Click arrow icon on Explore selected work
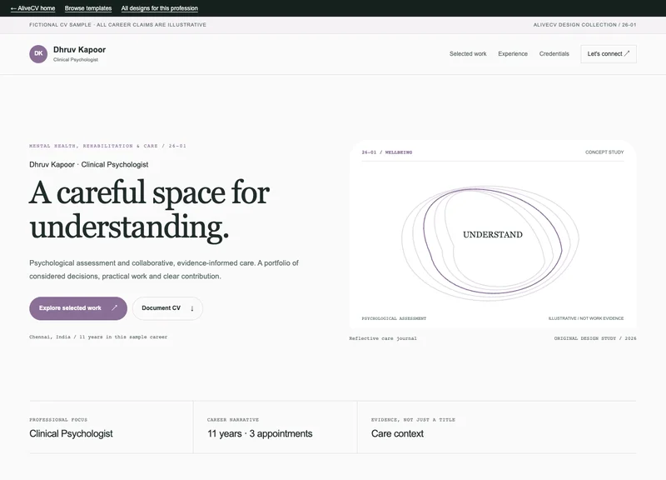 pos(114,307)
